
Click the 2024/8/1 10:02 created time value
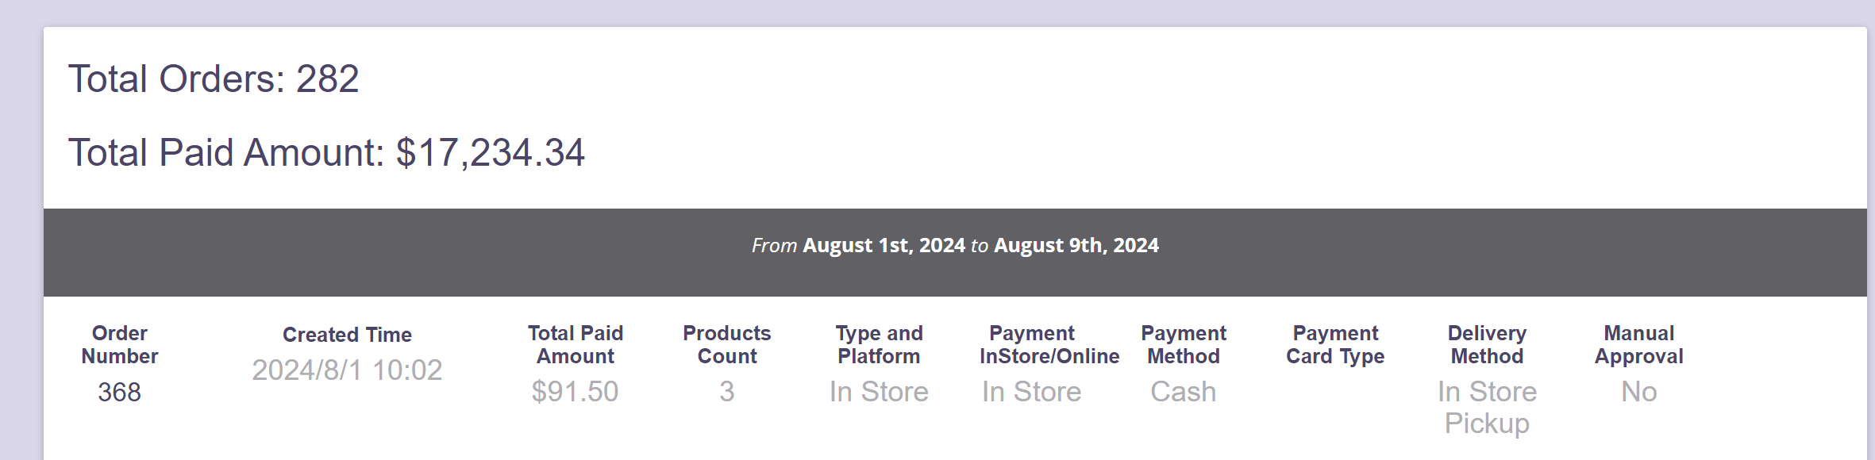click(x=347, y=370)
